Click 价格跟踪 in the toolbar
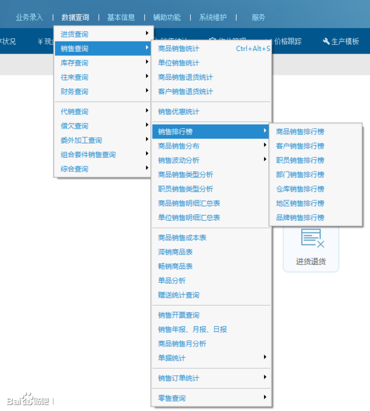Image resolution: width=370 pixels, height=411 pixels. (x=288, y=41)
